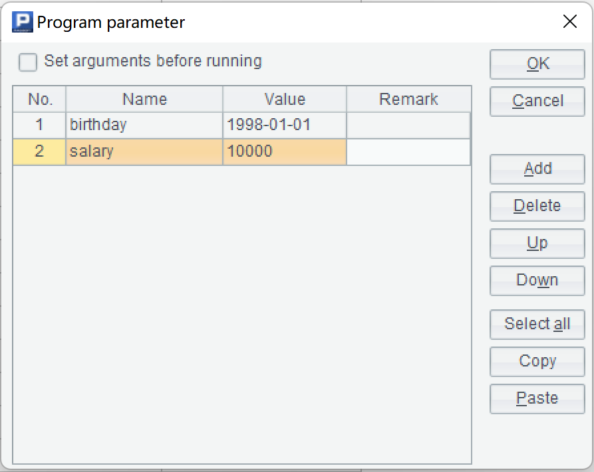
Task: Move the parameter Up
Action: [x=537, y=243]
